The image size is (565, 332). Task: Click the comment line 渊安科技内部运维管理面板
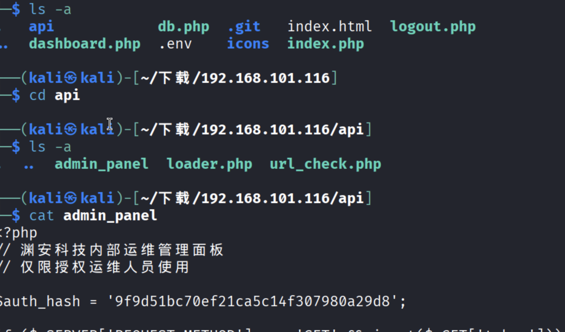(x=121, y=250)
